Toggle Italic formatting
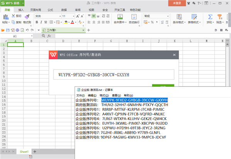 pos(41,22)
